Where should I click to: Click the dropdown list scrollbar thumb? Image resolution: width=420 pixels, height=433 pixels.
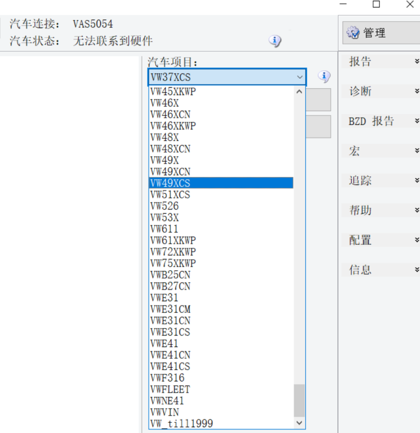pyautogui.click(x=299, y=400)
